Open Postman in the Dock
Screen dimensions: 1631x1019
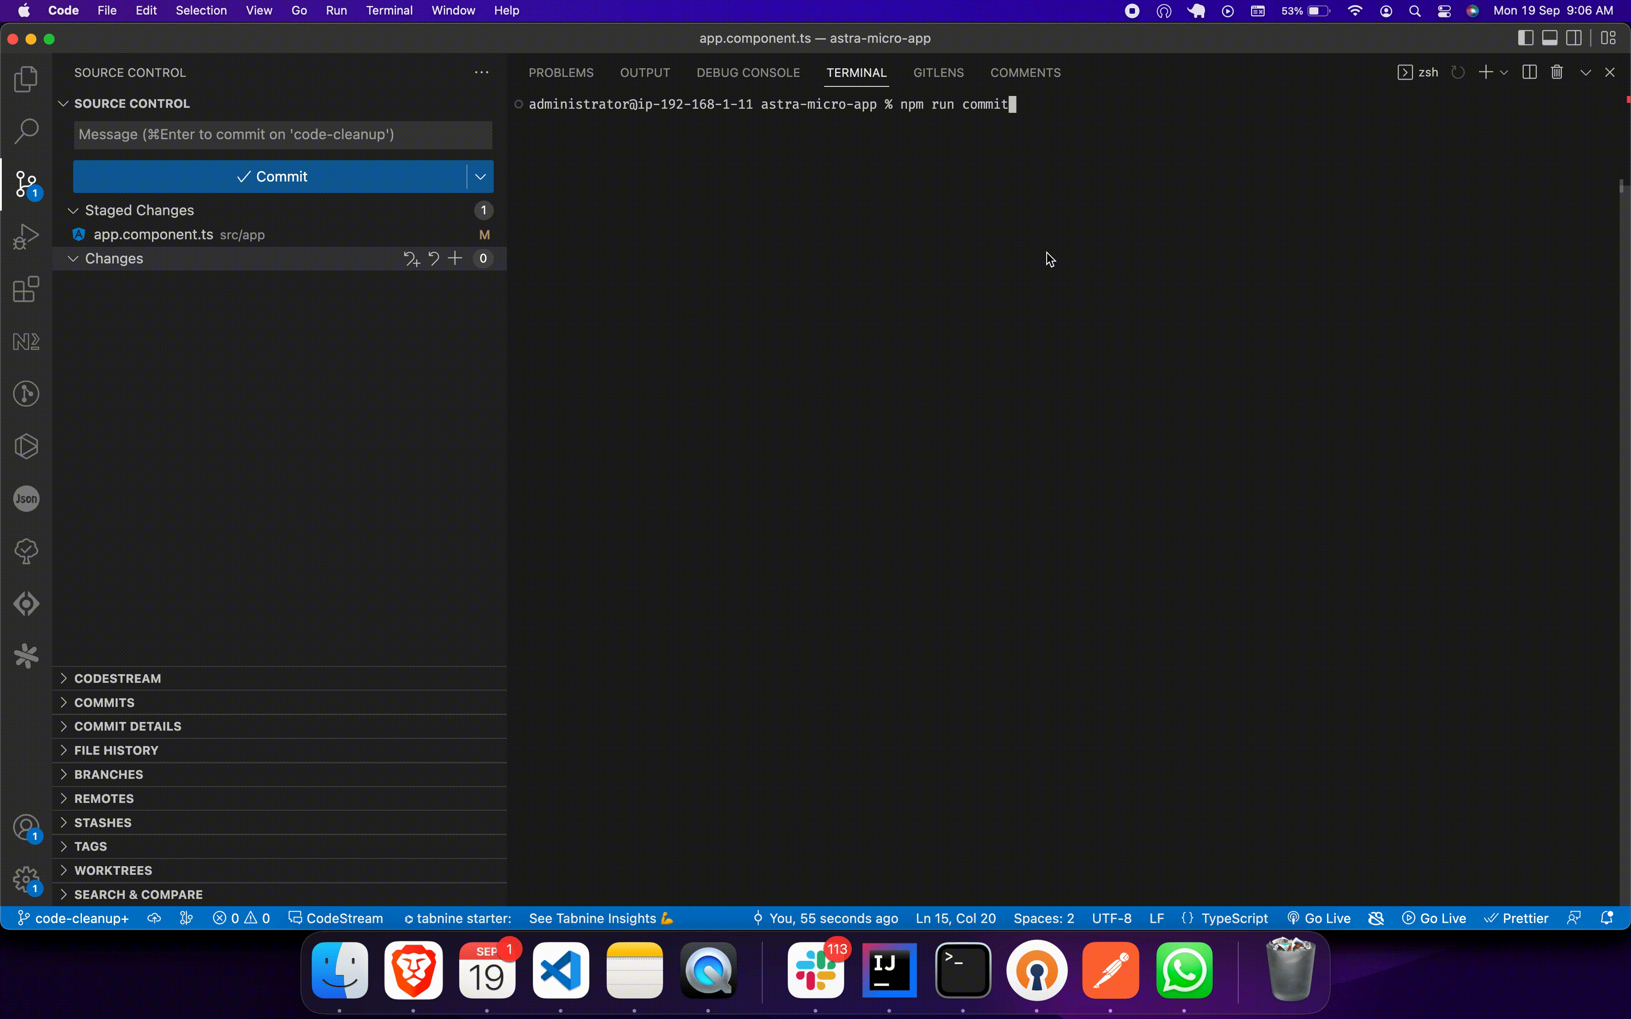[x=1111, y=970]
